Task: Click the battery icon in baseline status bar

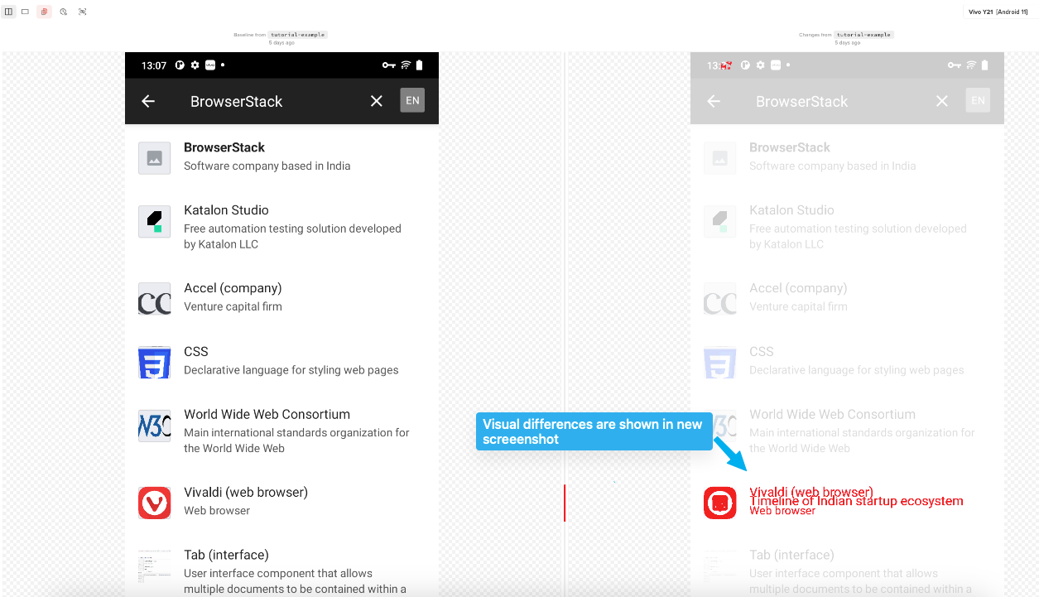Action: 420,65
